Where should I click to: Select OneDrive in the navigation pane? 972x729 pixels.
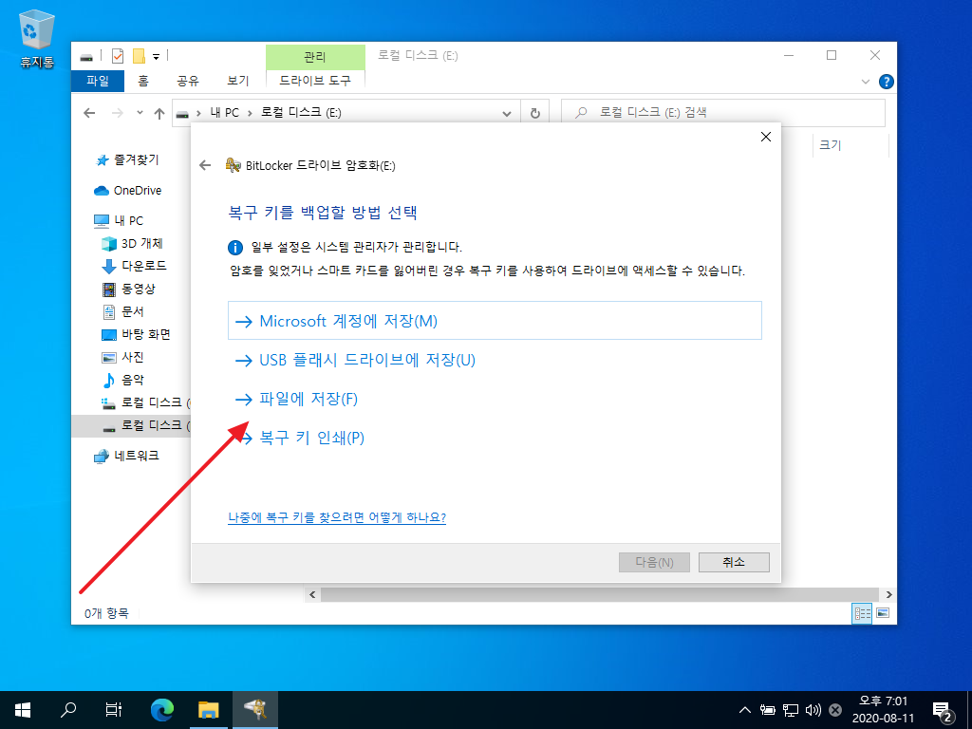[x=128, y=190]
